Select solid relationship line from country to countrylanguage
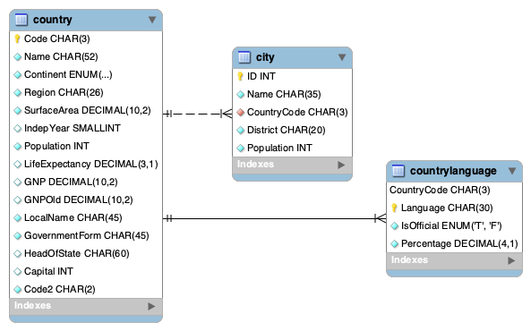This screenshot has height=331, width=531. [274, 218]
